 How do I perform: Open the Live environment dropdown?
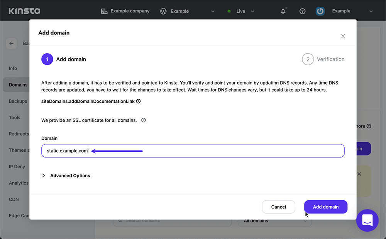(253, 11)
